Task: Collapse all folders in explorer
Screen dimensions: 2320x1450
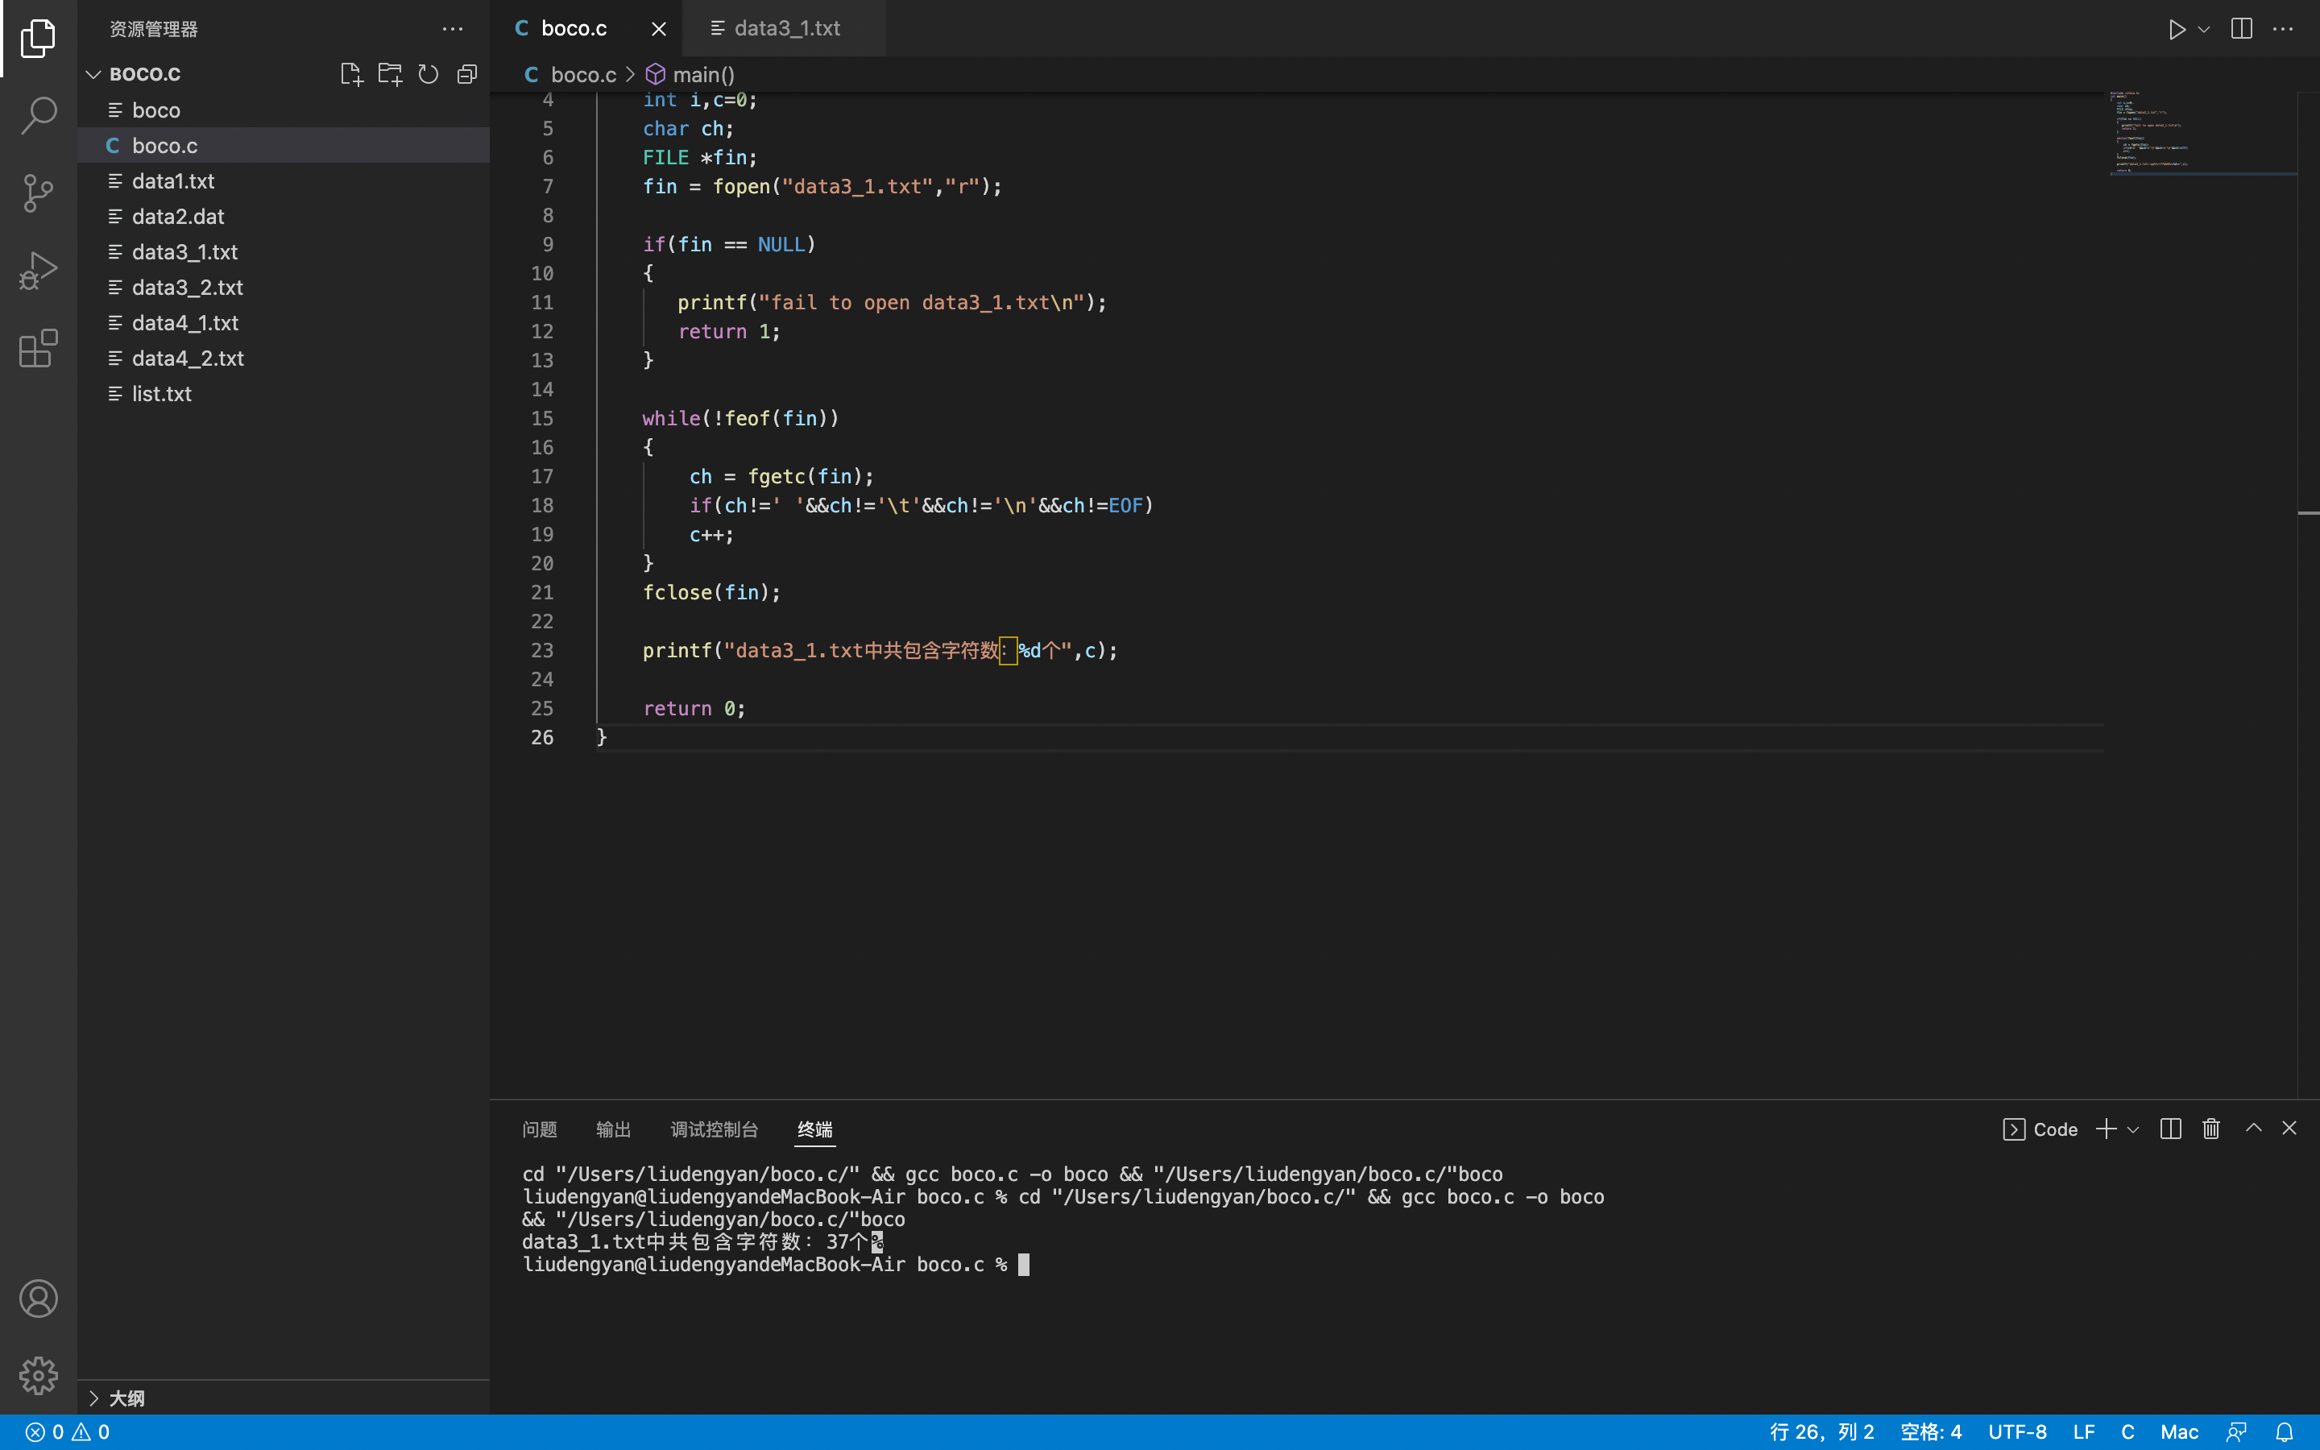Action: (467, 74)
